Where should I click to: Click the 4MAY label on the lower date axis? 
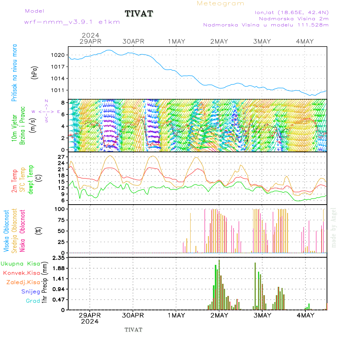click(x=305, y=315)
